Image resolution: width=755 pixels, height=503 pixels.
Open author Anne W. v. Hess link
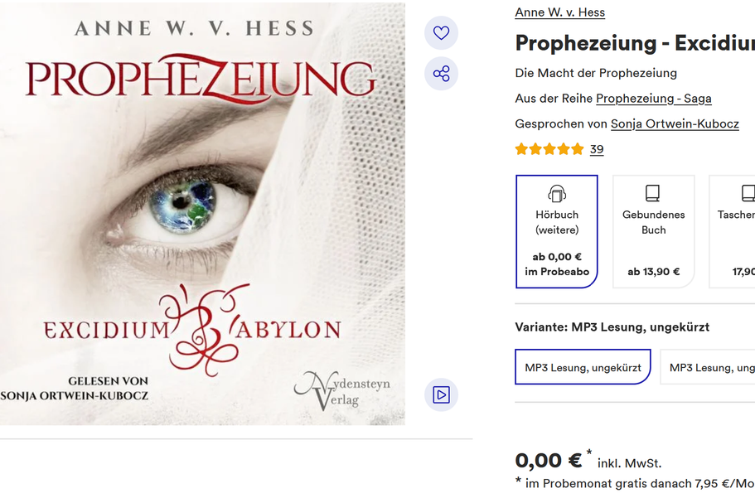560,12
